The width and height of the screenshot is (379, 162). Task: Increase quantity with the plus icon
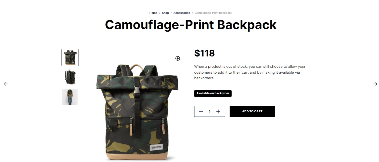[x=218, y=111]
